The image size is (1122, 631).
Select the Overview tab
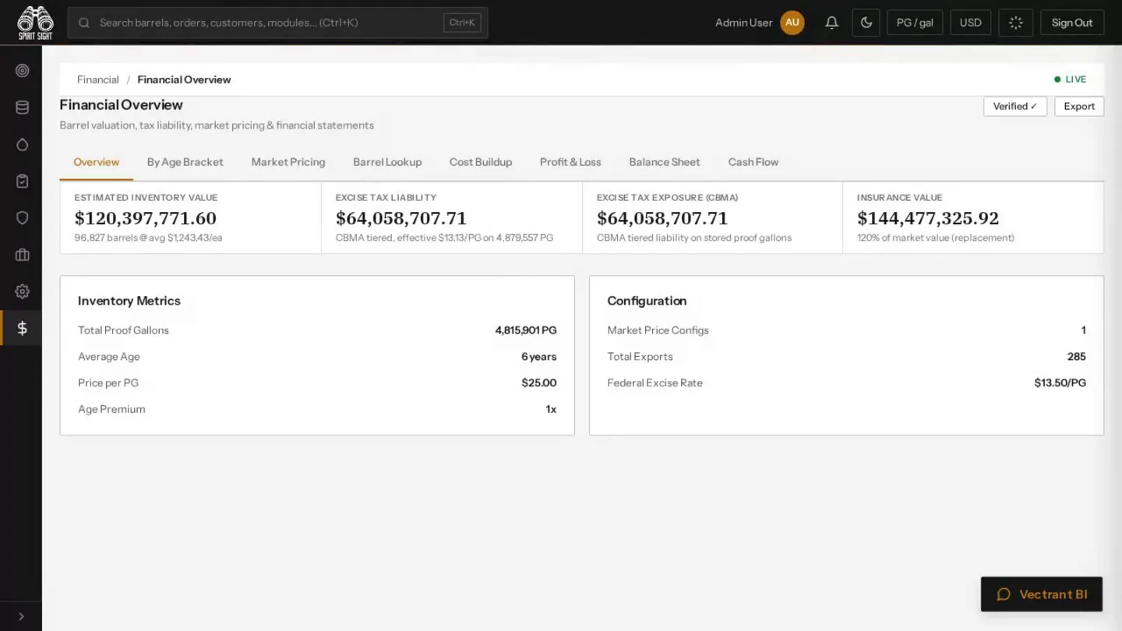click(x=97, y=162)
